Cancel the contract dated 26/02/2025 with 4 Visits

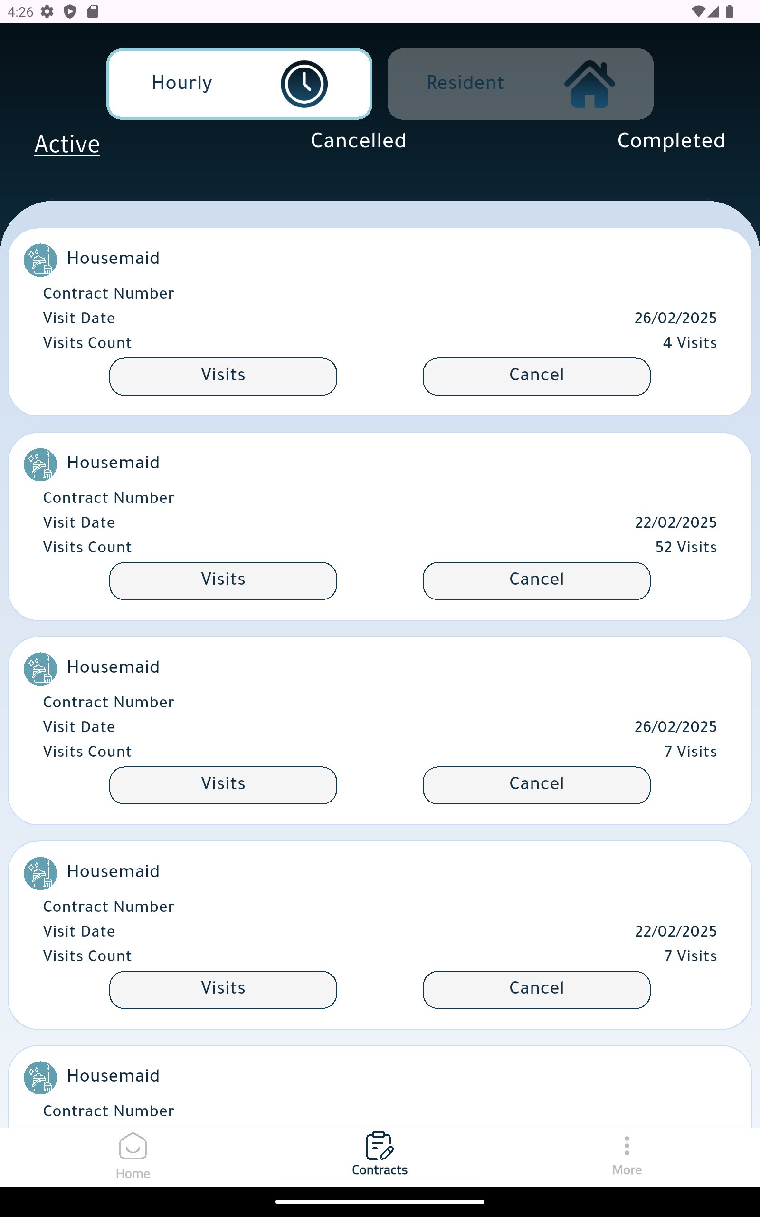(x=536, y=376)
